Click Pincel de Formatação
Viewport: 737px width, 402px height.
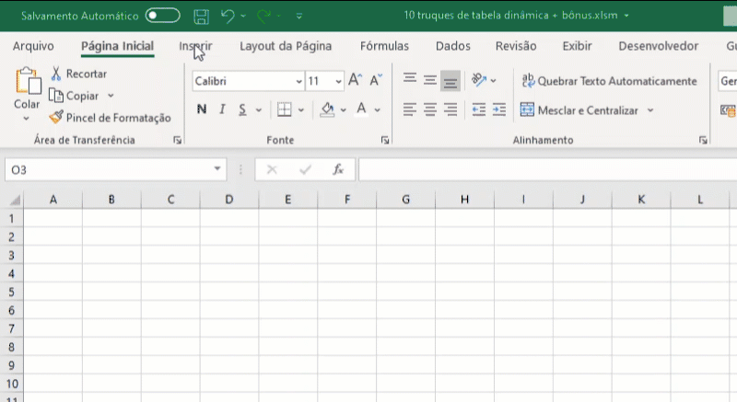point(110,118)
